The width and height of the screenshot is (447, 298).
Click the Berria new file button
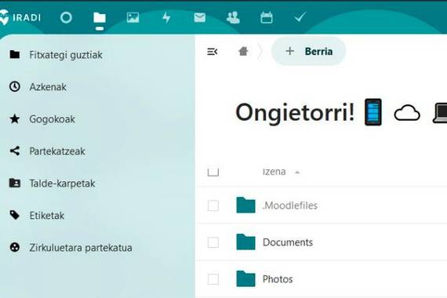tap(309, 51)
